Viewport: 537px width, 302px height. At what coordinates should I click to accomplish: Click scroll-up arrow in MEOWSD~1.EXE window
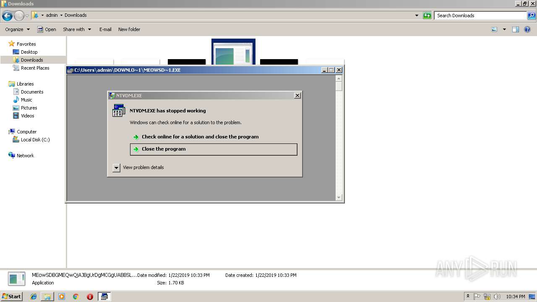coord(339,78)
